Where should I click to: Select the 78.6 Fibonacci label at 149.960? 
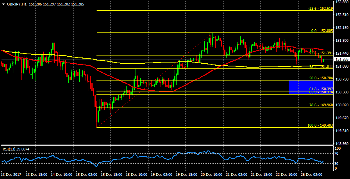pyautogui.click(x=321, y=105)
